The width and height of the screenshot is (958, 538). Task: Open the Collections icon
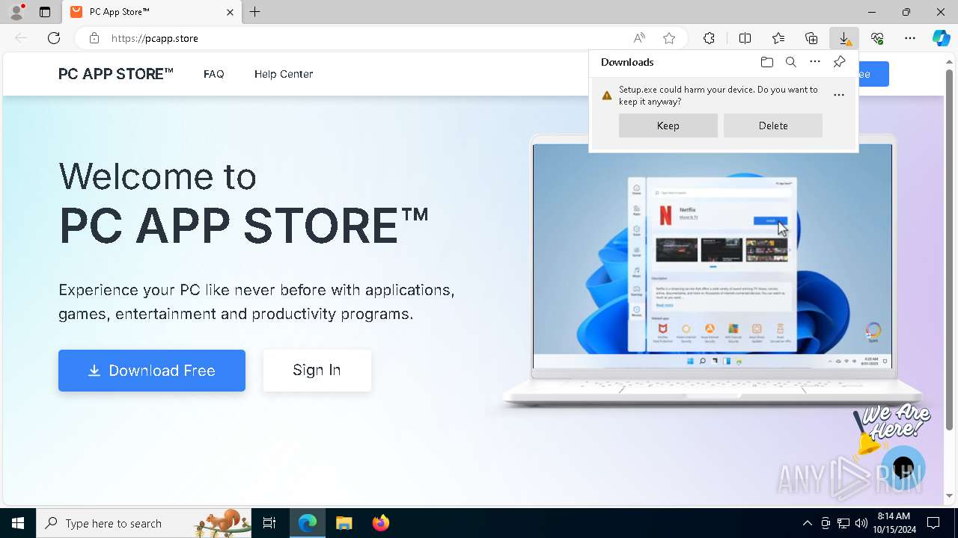811,38
